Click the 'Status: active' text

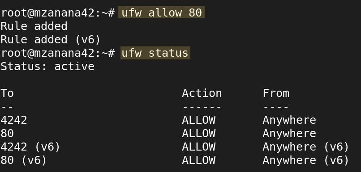pyautogui.click(x=47, y=67)
